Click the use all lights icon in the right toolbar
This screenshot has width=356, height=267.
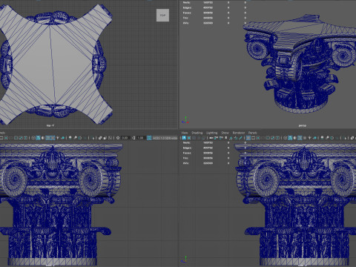[x=309, y=138]
